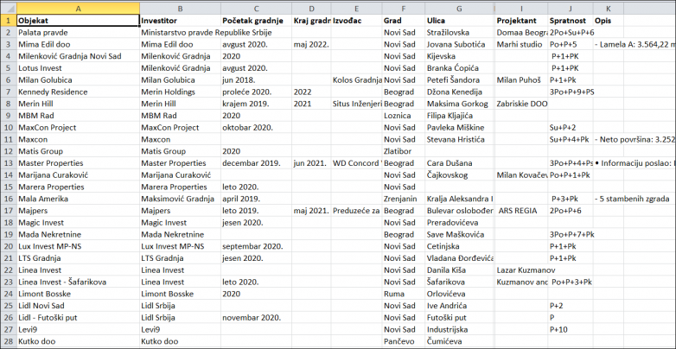The height and width of the screenshot is (349, 676).
Task: Click the P+10 cell
Action: (569, 330)
